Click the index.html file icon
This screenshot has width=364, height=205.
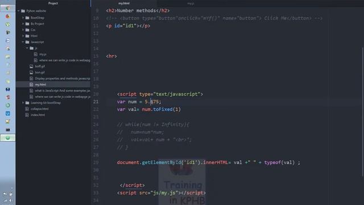coord(27,115)
